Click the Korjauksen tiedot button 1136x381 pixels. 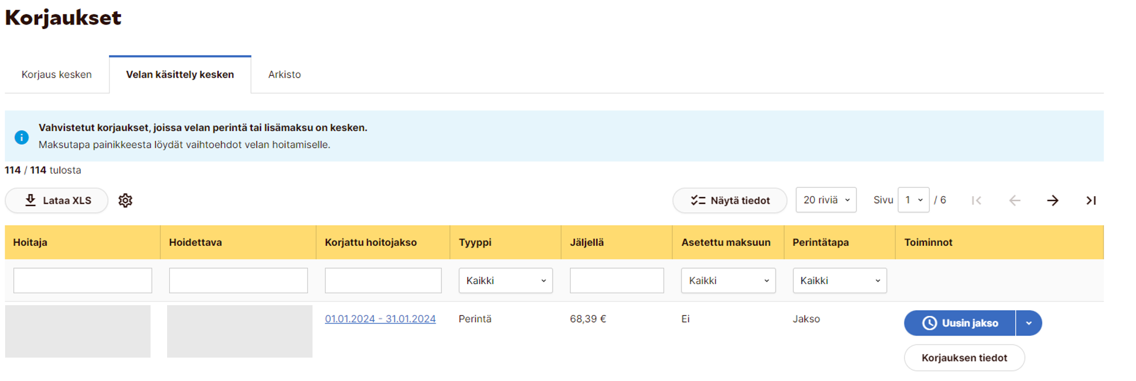tap(964, 358)
